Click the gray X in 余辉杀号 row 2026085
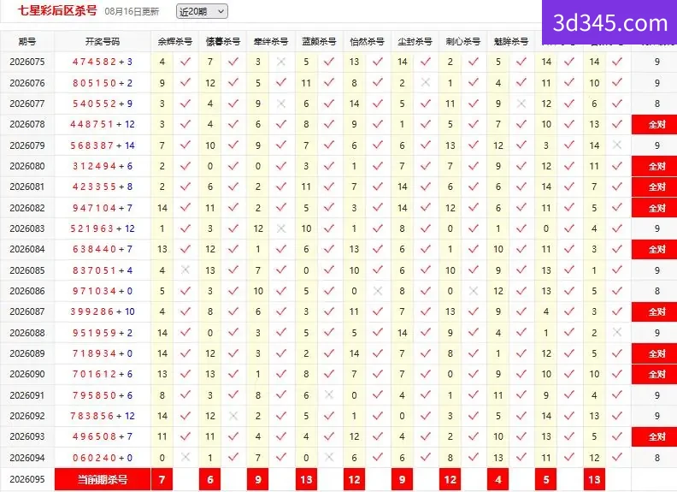The image size is (677, 492). [x=185, y=270]
